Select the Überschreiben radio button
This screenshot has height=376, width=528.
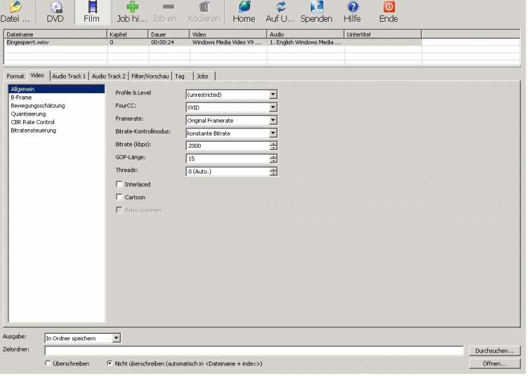pos(48,363)
